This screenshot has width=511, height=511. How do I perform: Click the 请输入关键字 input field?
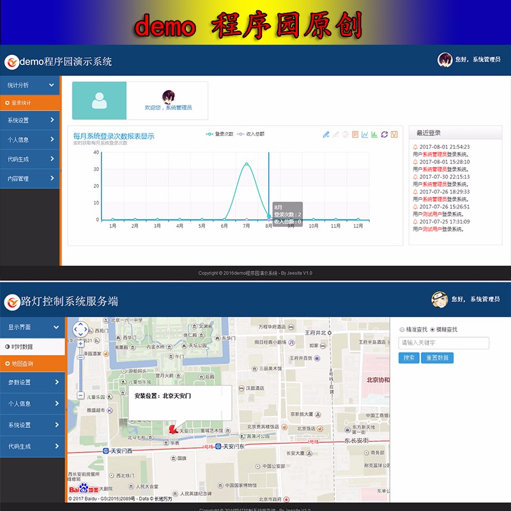point(445,343)
